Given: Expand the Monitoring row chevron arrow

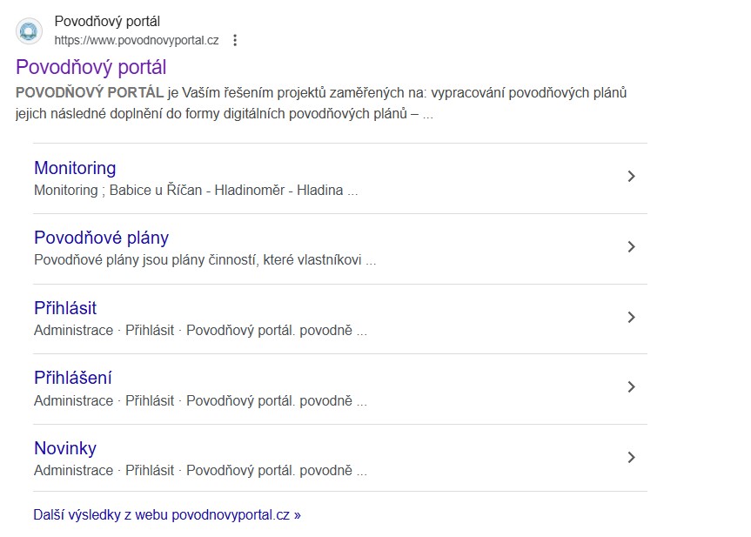Looking at the screenshot, I should click(632, 177).
